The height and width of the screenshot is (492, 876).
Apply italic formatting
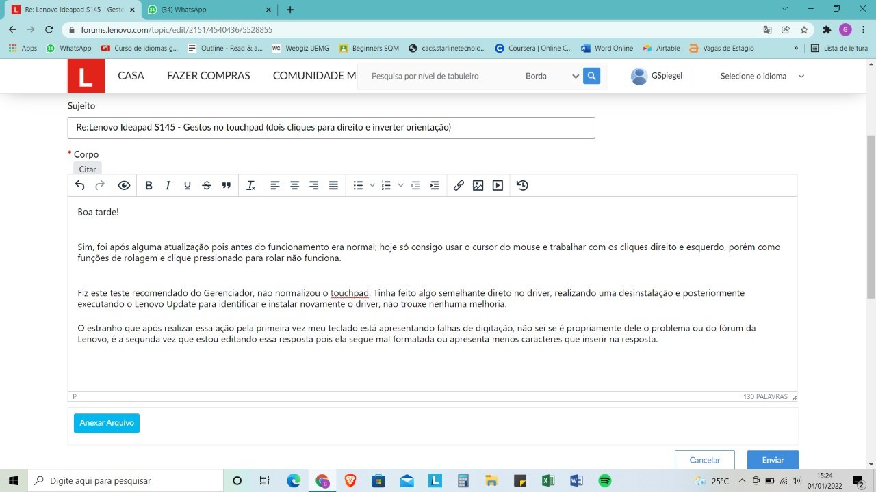point(168,185)
